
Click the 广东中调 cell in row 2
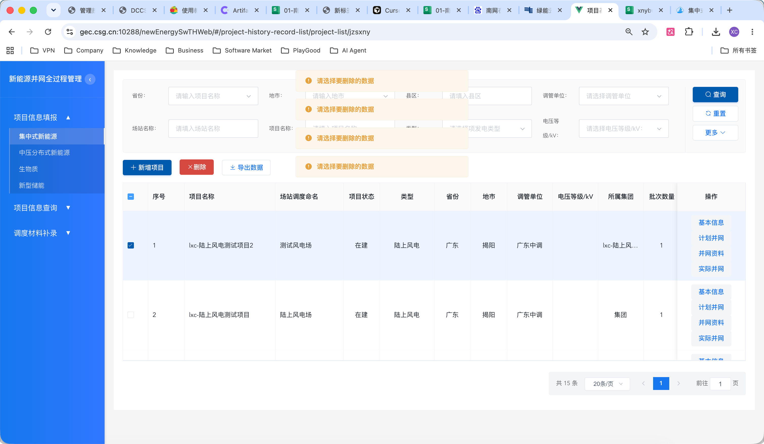coord(530,315)
